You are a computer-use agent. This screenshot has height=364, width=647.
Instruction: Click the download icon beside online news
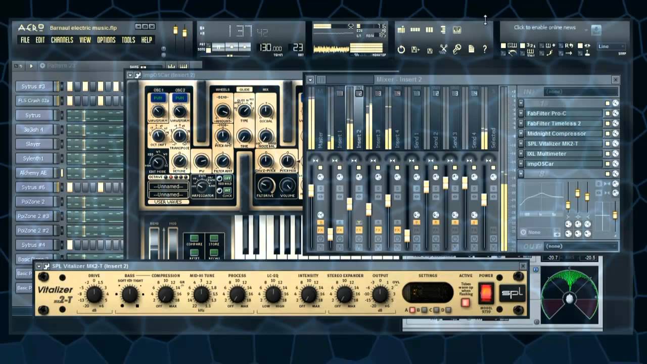(x=596, y=30)
